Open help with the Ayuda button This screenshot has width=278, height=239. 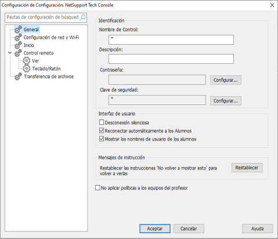coord(258,229)
